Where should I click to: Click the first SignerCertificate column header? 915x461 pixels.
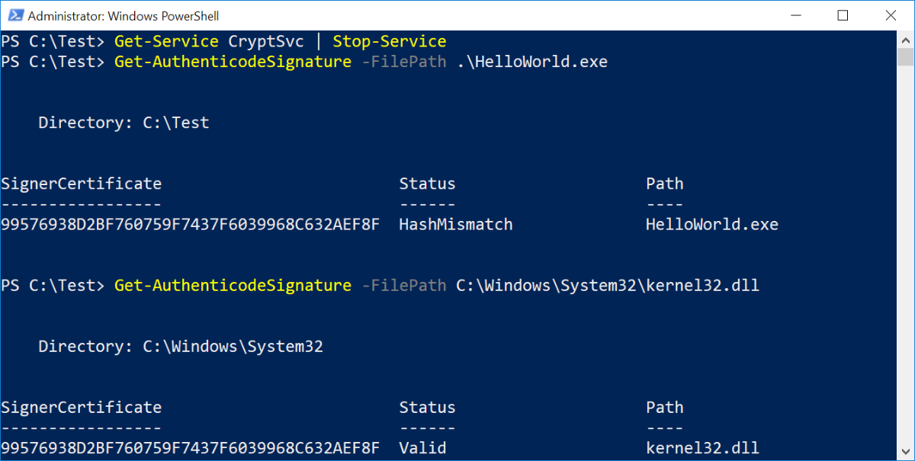point(81,184)
